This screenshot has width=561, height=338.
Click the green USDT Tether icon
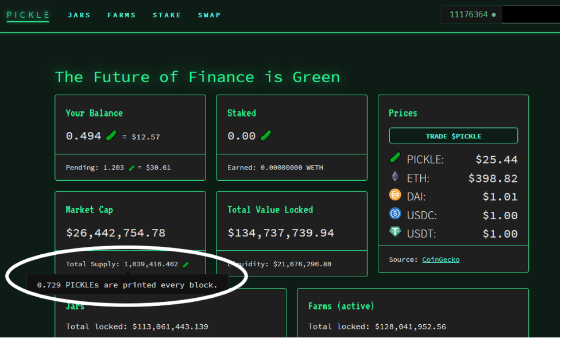coord(395,232)
